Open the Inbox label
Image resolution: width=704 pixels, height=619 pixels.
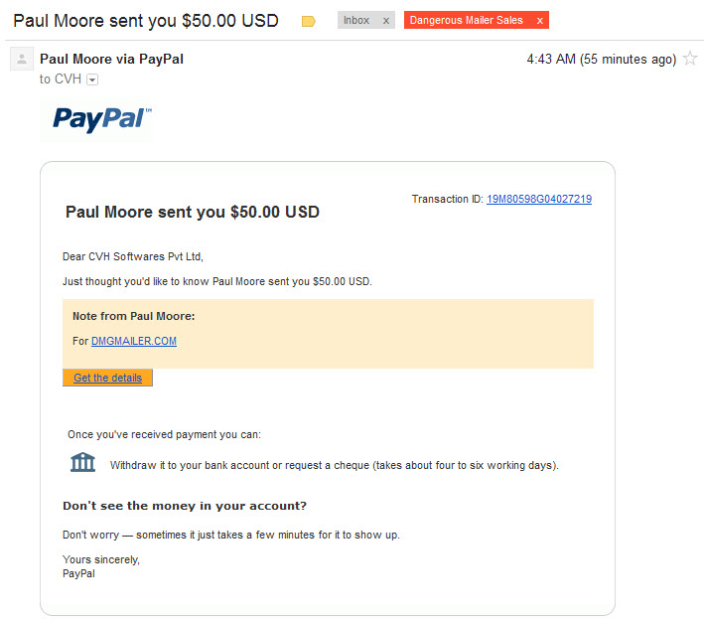[x=356, y=21]
